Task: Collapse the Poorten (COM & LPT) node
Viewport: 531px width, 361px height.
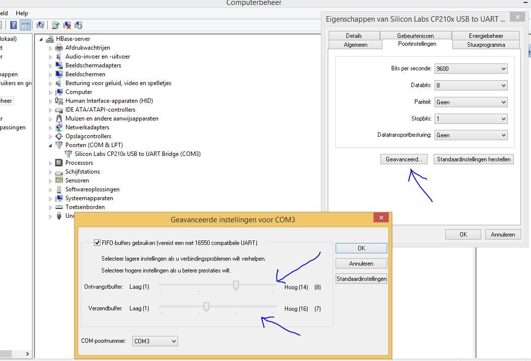Action: pos(50,145)
